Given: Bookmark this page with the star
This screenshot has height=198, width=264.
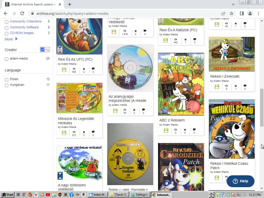Looking at the screenshot, I should coord(232,13).
